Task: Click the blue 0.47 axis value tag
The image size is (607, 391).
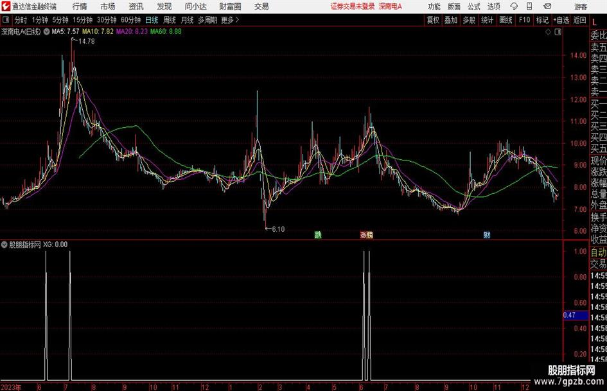Action: (x=576, y=315)
